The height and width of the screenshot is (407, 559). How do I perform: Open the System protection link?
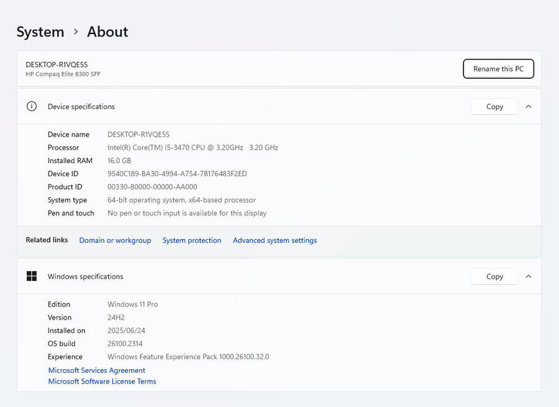tap(192, 240)
